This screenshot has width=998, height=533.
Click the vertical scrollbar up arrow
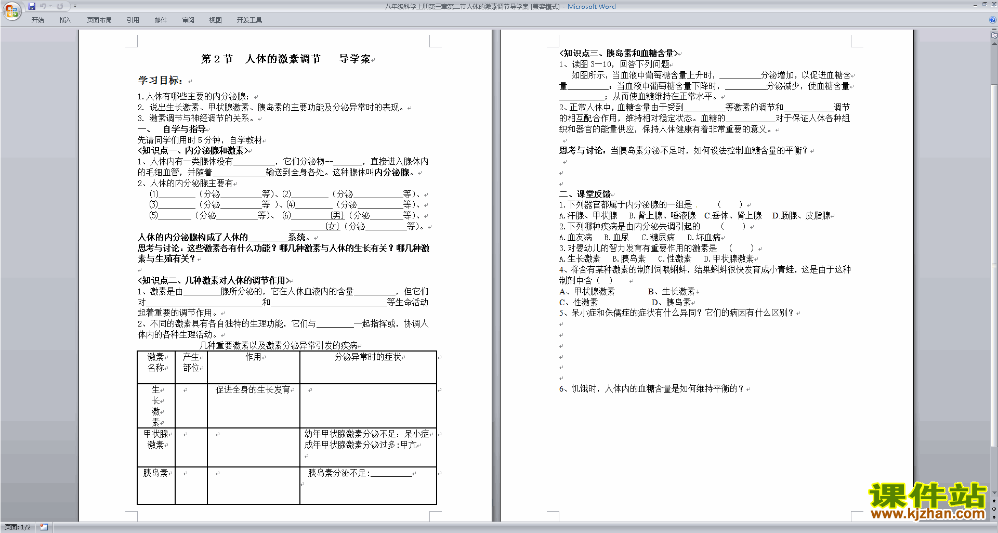[x=994, y=44]
